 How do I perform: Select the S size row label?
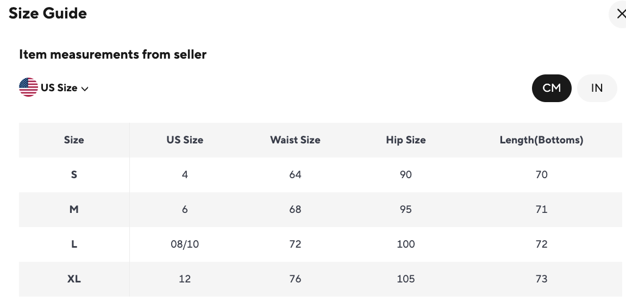pos(74,175)
